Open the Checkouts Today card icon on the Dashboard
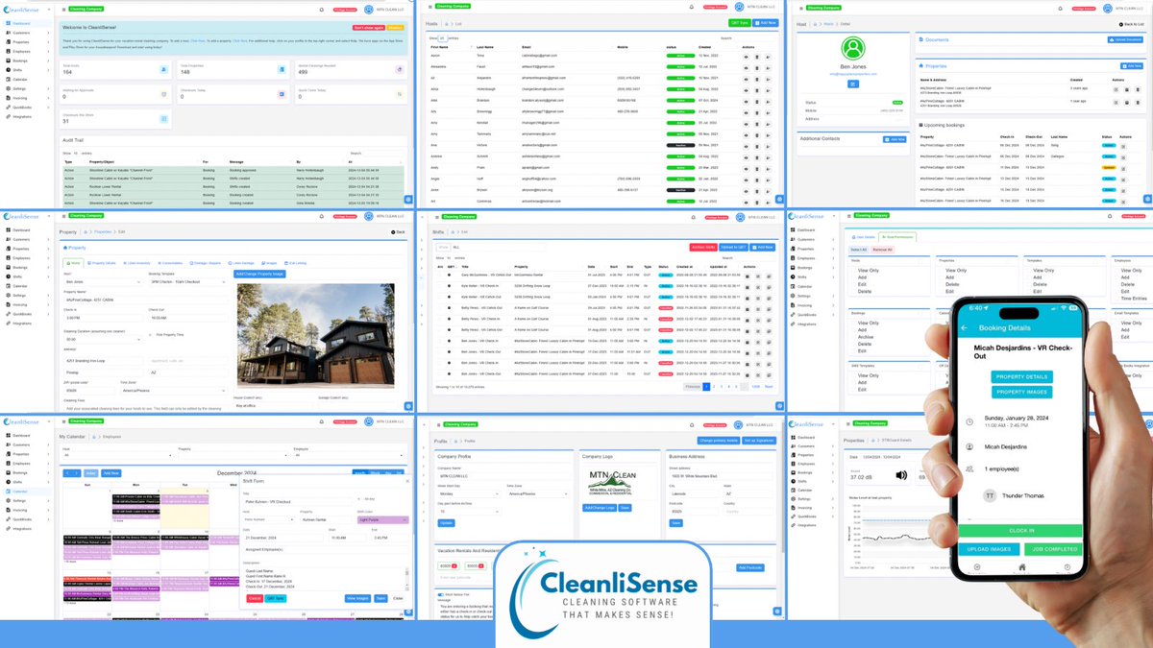The image size is (1153, 648). [282, 94]
